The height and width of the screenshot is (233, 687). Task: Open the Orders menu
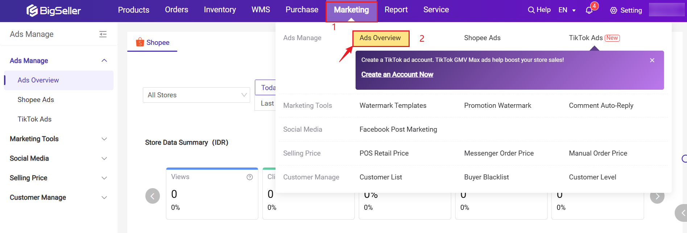[177, 10]
